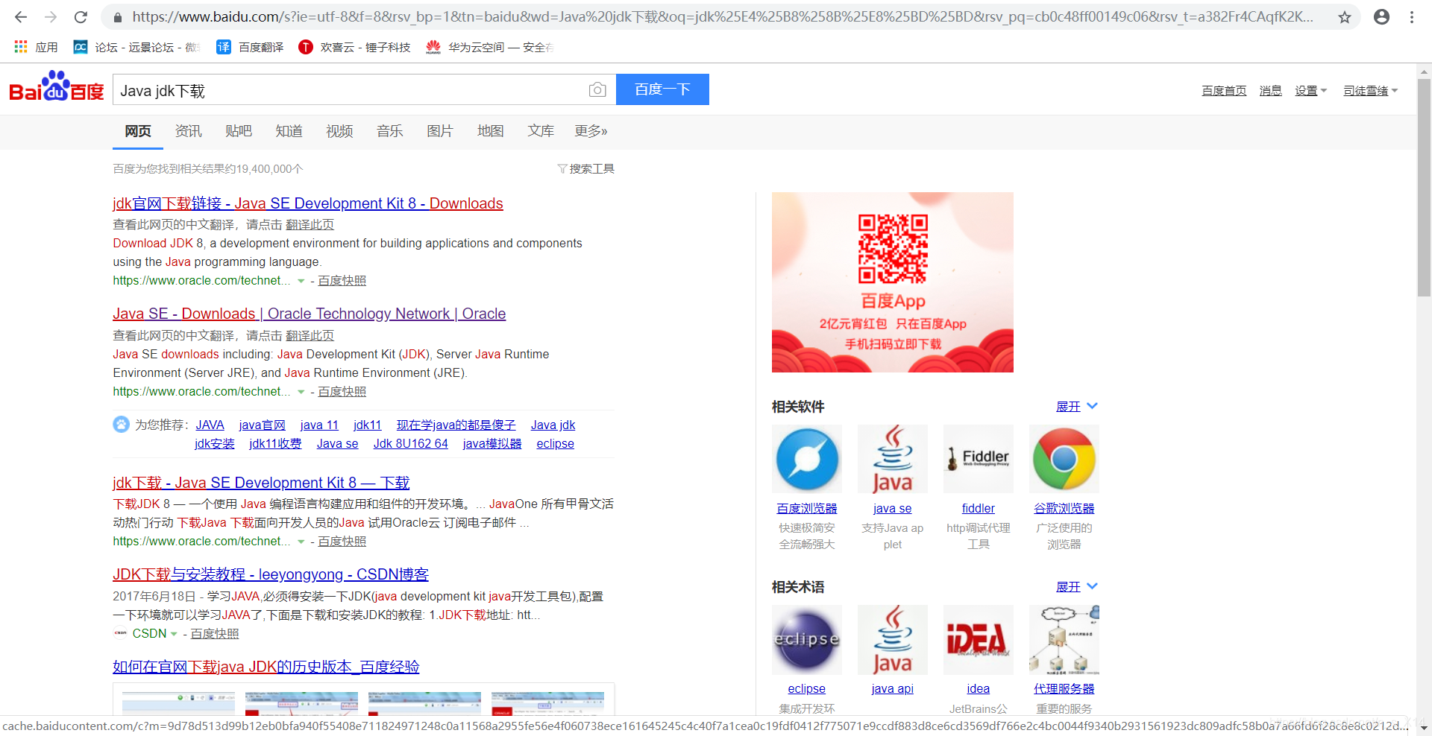Open 设置 dropdown

1310,91
